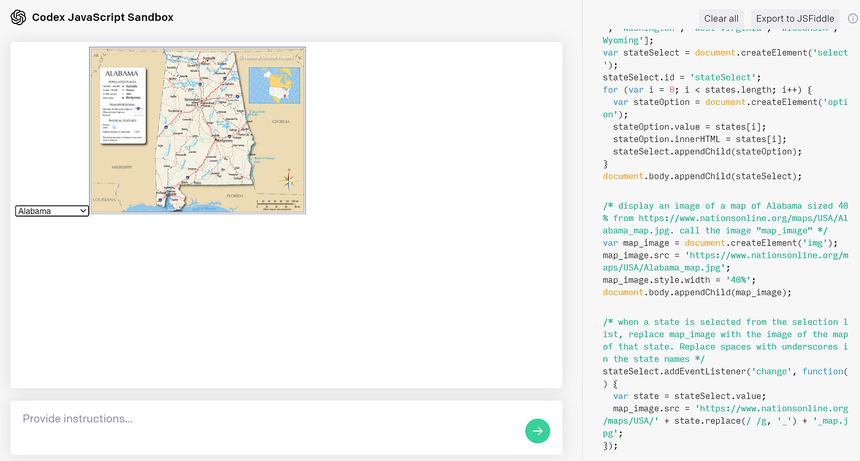Viewport: 860px width, 461px height.
Task: Open the Alabama state dropdown
Action: [x=52, y=211]
